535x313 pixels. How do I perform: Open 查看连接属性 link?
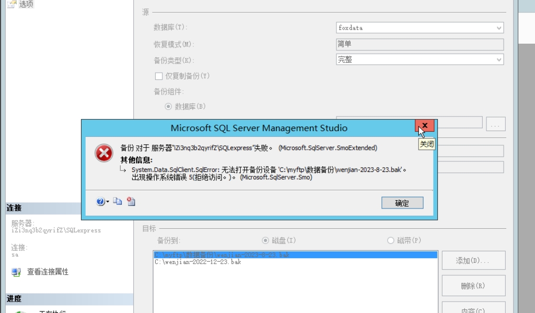(48, 272)
